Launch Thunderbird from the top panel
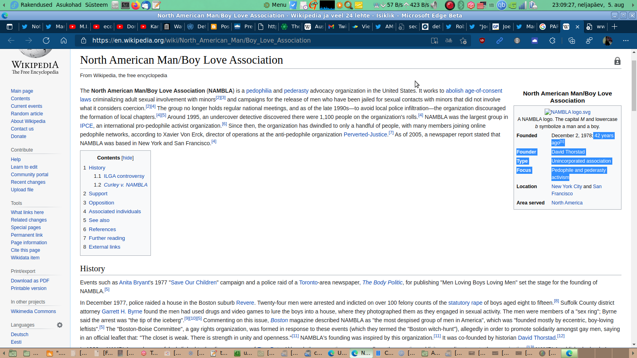The width and height of the screenshot is (637, 358). click(x=146, y=5)
